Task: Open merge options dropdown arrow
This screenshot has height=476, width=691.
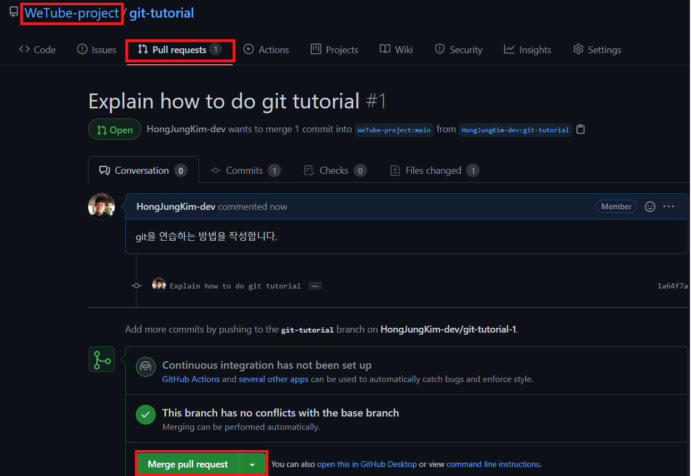Action: tap(252, 463)
